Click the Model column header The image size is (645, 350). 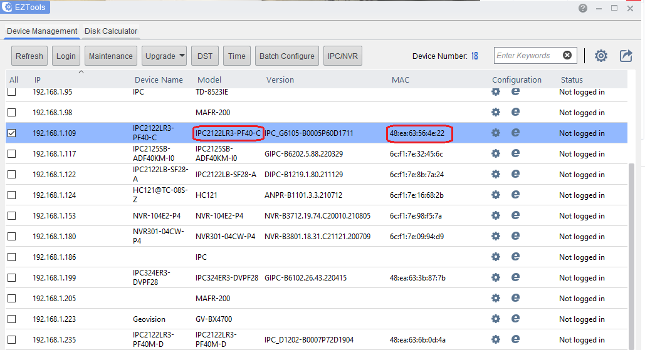tap(209, 80)
